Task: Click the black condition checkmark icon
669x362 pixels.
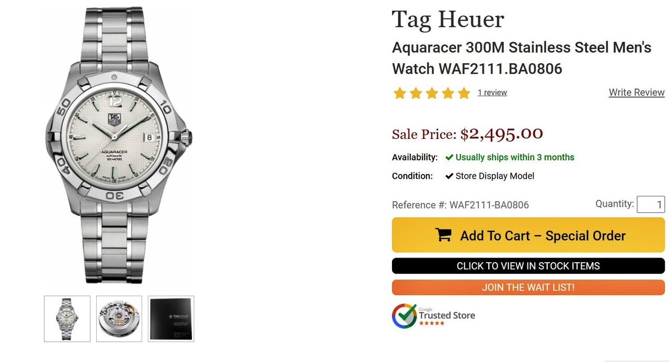Action: 449,176
